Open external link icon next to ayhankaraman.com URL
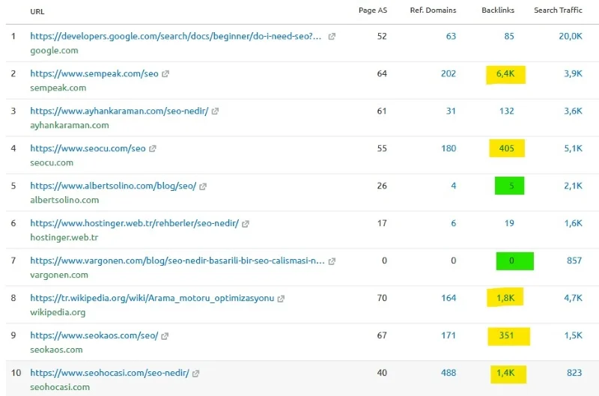 click(215, 112)
